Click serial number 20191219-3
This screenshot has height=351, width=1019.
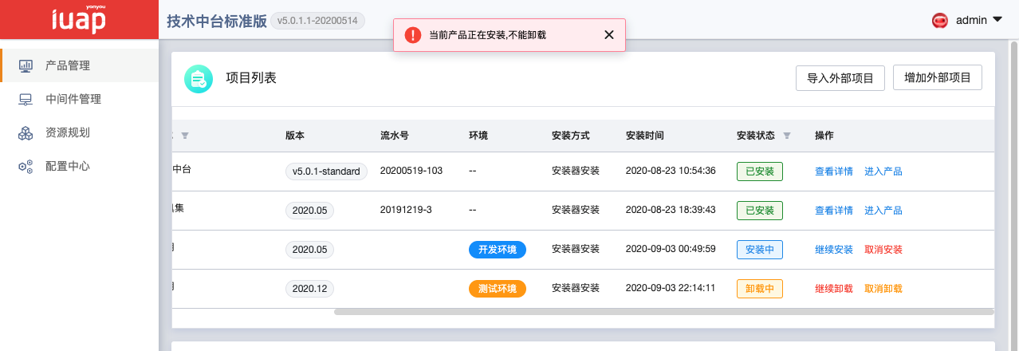click(x=406, y=210)
